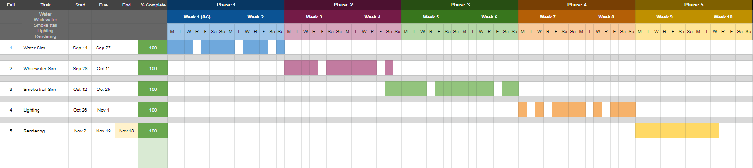Click the Week 4 header cell
Viewport: 753px width, 168px height.
(372, 17)
